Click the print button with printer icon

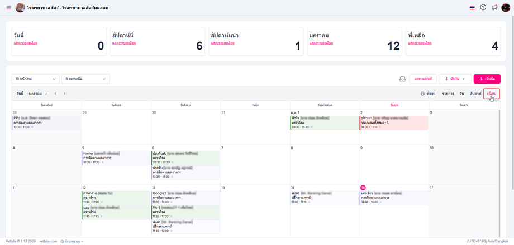[427, 94]
